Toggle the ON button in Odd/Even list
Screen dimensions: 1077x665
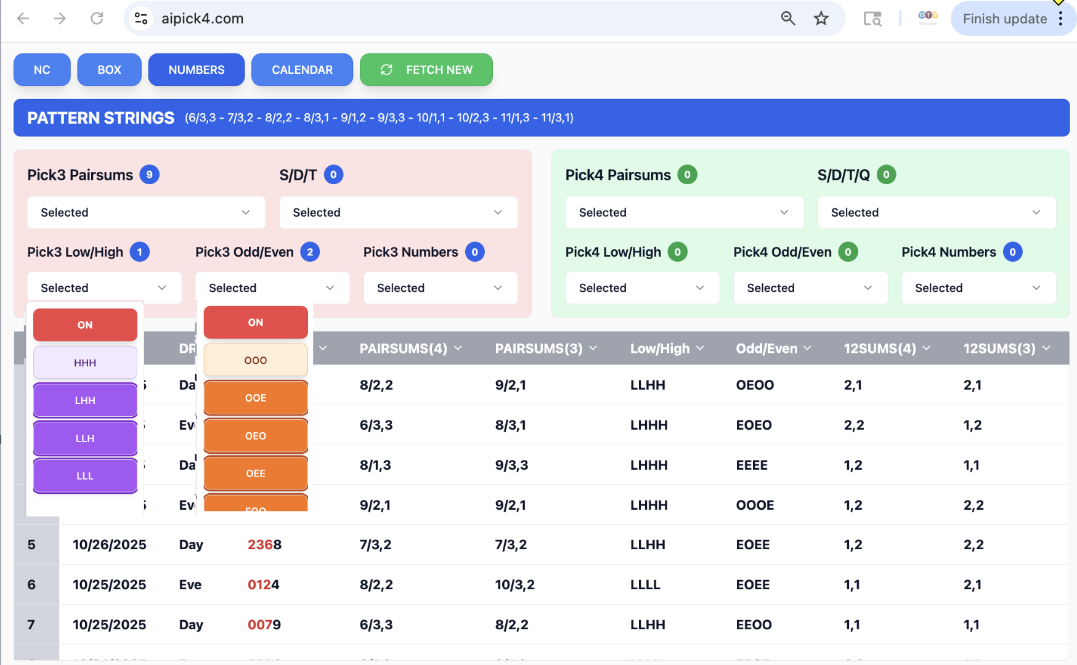click(x=255, y=322)
